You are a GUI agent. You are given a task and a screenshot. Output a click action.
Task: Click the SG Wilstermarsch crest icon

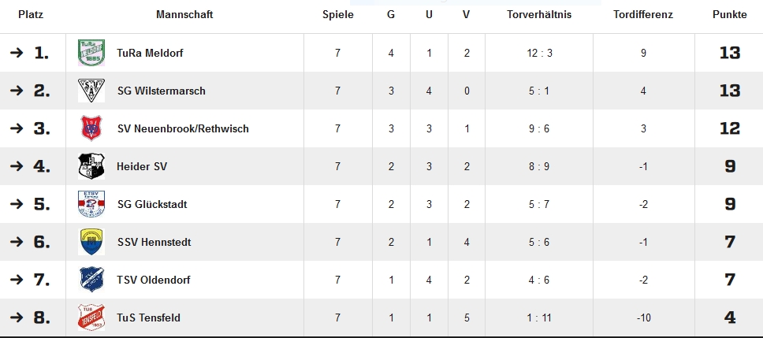[91, 91]
